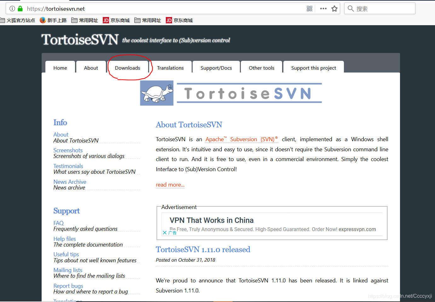
Task: Click 'Tips about not well known features' text
Action: click(95, 260)
